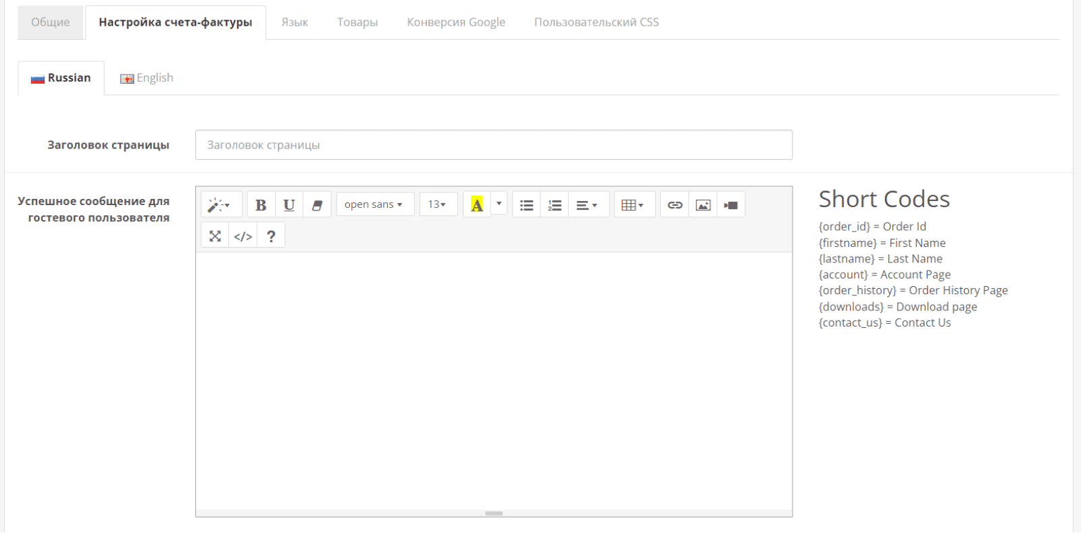Image resolution: width=1081 pixels, height=533 pixels.
Task: Open the Конверсия Google tab
Action: coord(456,22)
